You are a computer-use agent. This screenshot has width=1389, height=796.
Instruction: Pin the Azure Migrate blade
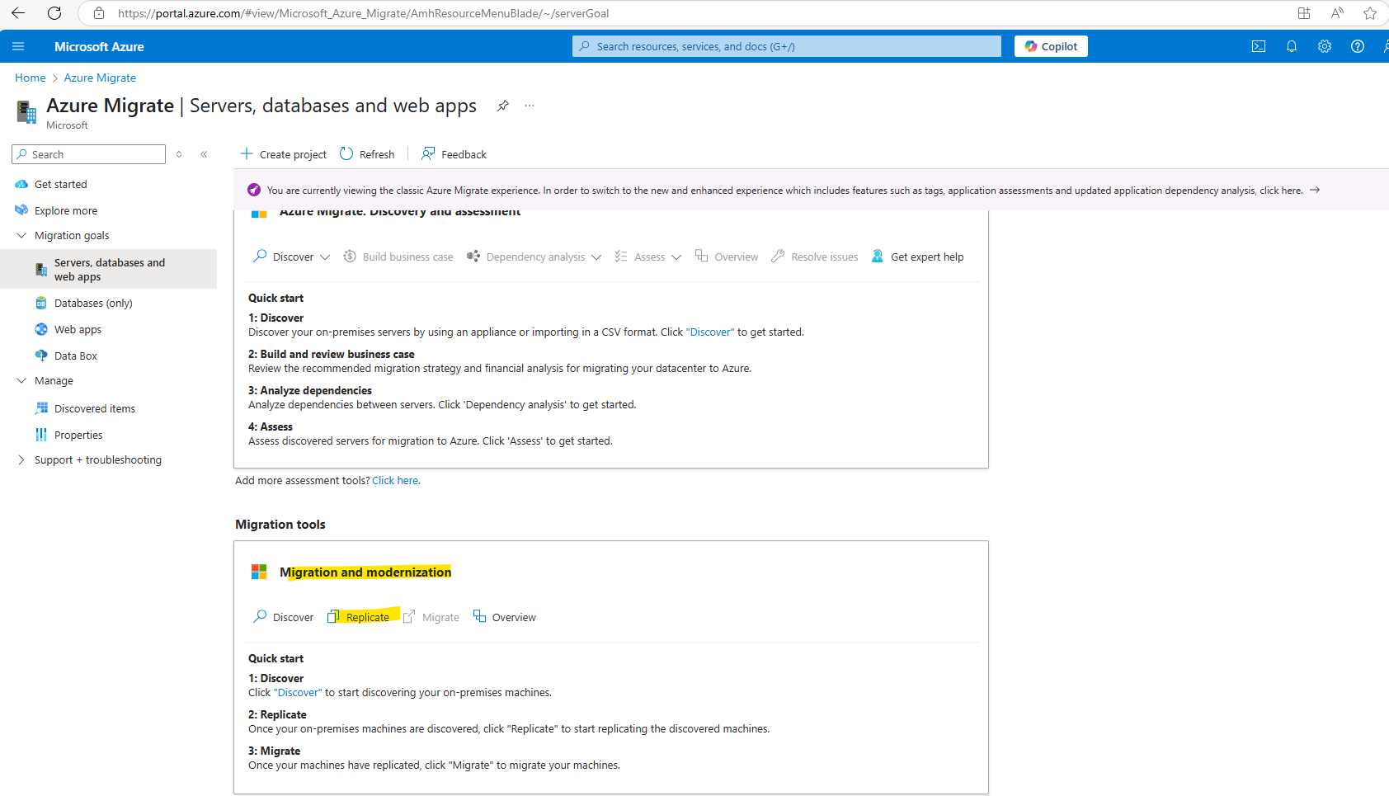coord(503,106)
